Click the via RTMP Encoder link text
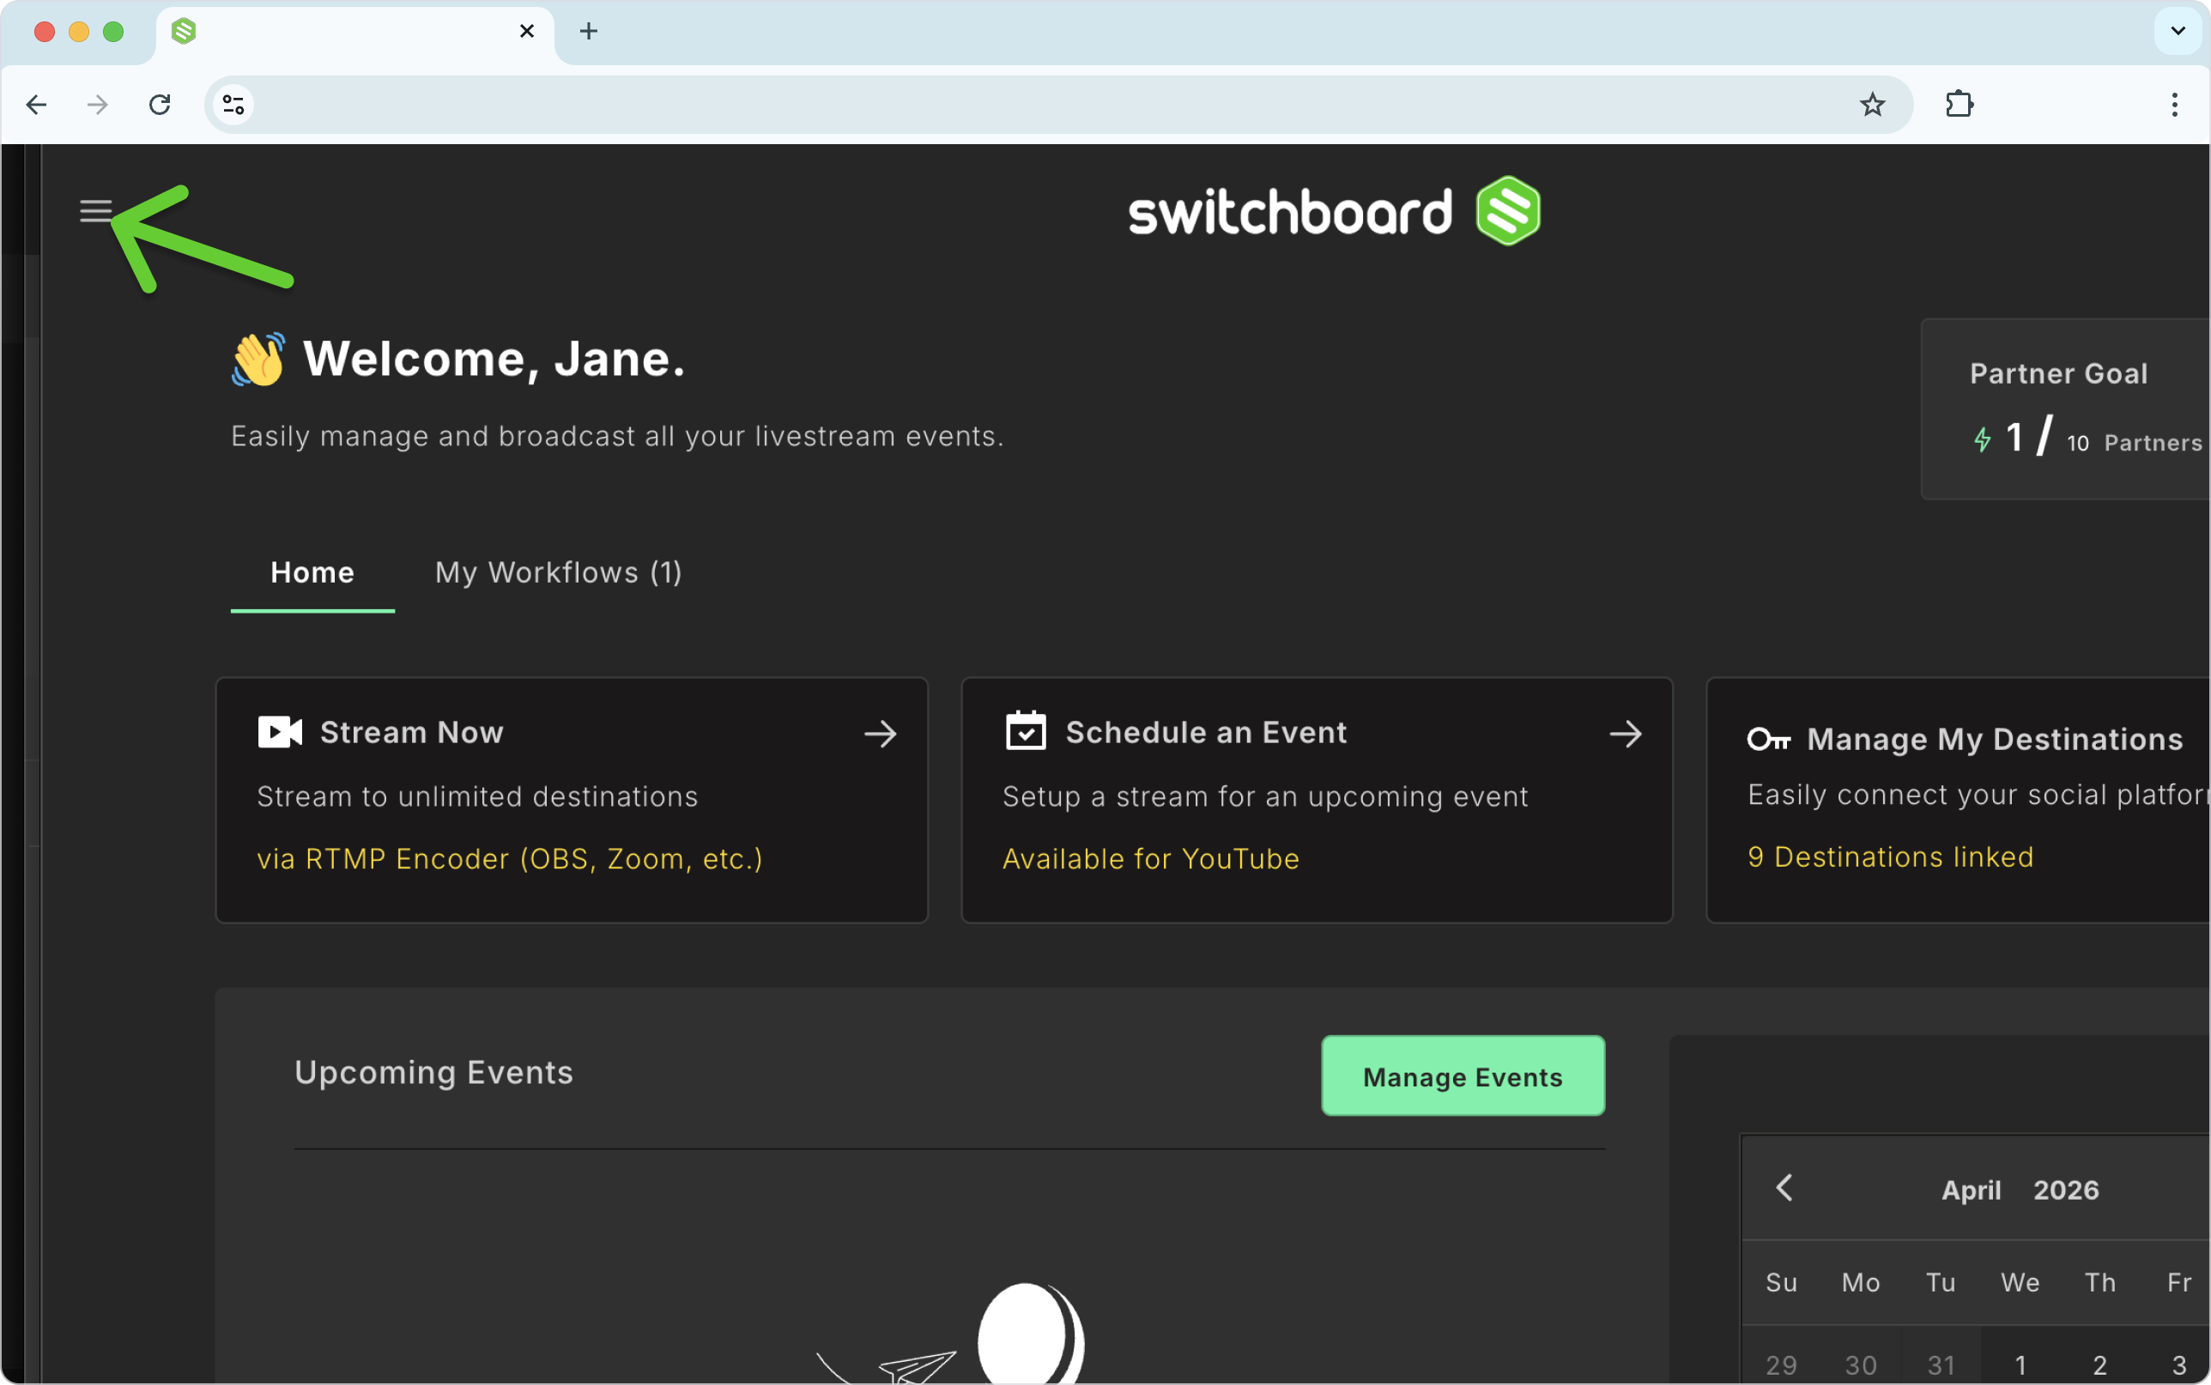Image resolution: width=2211 pixels, height=1385 pixels. click(509, 858)
